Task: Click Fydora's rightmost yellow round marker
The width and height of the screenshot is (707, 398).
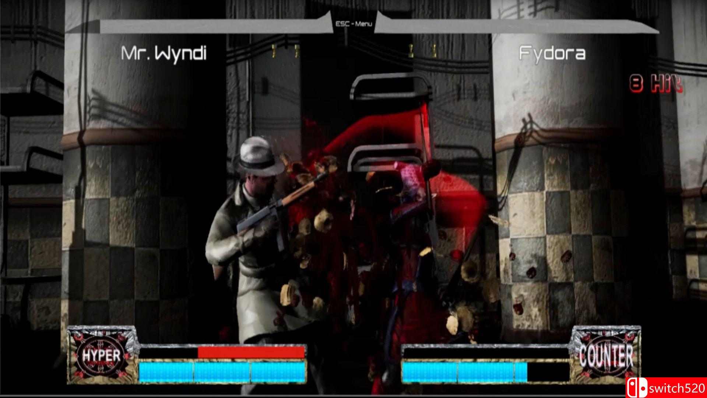Action: pos(434,52)
